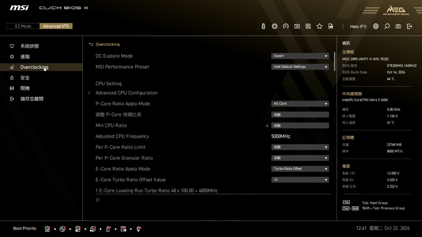This screenshot has height=237, width=422.
Task: Click MSI Performance Preset label
Action: pyautogui.click(x=122, y=67)
